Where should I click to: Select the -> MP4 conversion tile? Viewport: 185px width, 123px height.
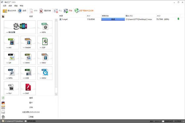(45, 27)
